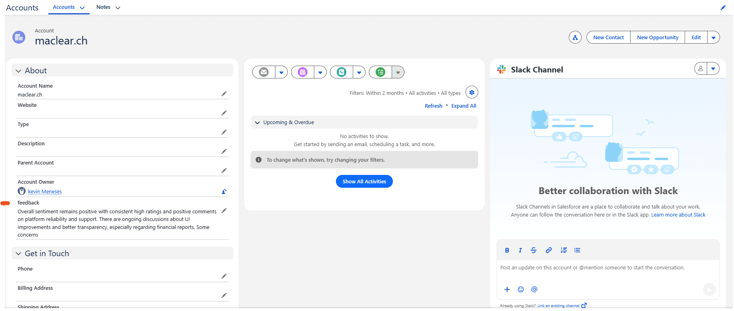The width and height of the screenshot is (734, 311).
Task: Click the Slack send message arrow
Action: pos(709,289)
